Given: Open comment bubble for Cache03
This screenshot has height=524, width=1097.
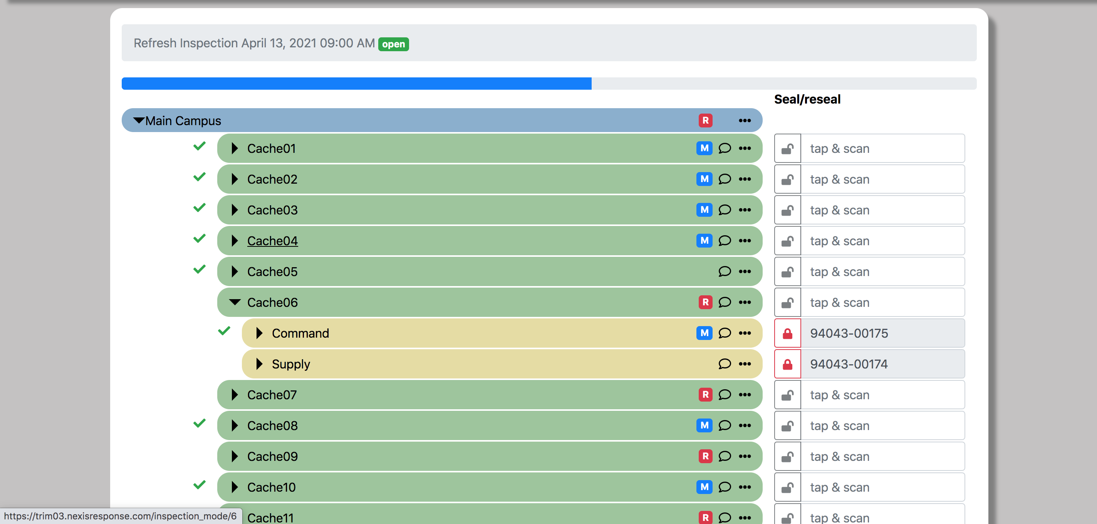Looking at the screenshot, I should (725, 210).
